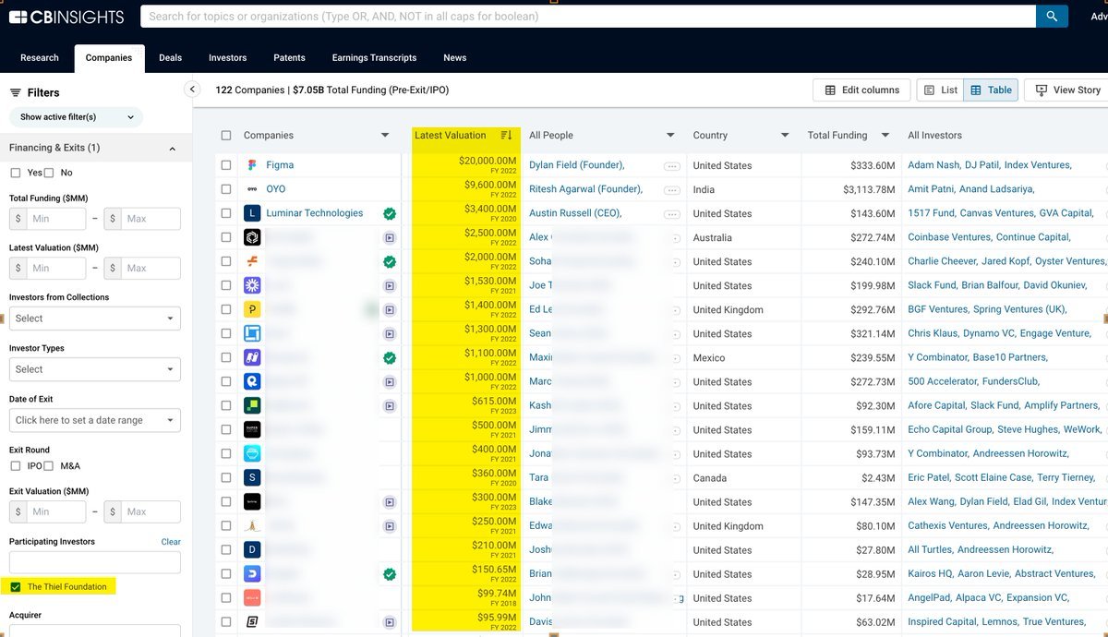Click the Luminar Technologies logo icon
The image size is (1108, 637).
(252, 213)
